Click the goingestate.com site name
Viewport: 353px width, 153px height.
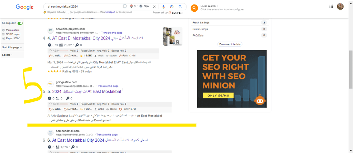67,82
